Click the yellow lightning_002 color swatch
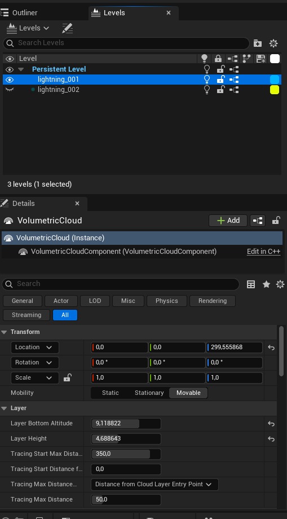The height and width of the screenshot is (519, 287). (275, 90)
